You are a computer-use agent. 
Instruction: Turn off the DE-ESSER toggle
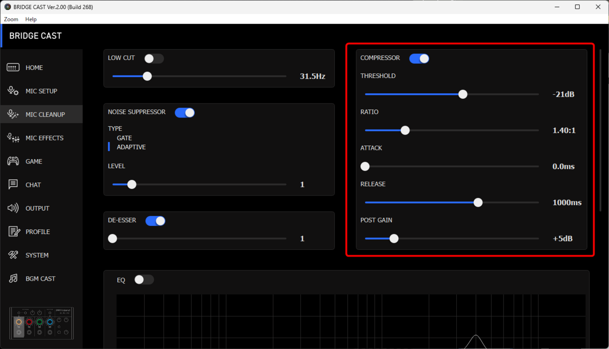click(x=155, y=221)
